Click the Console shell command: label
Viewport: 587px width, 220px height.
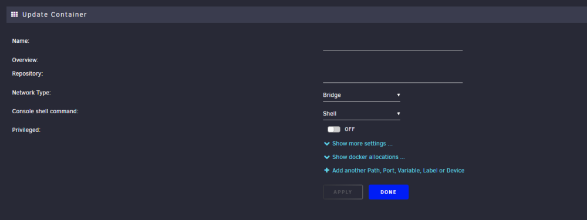coord(45,111)
